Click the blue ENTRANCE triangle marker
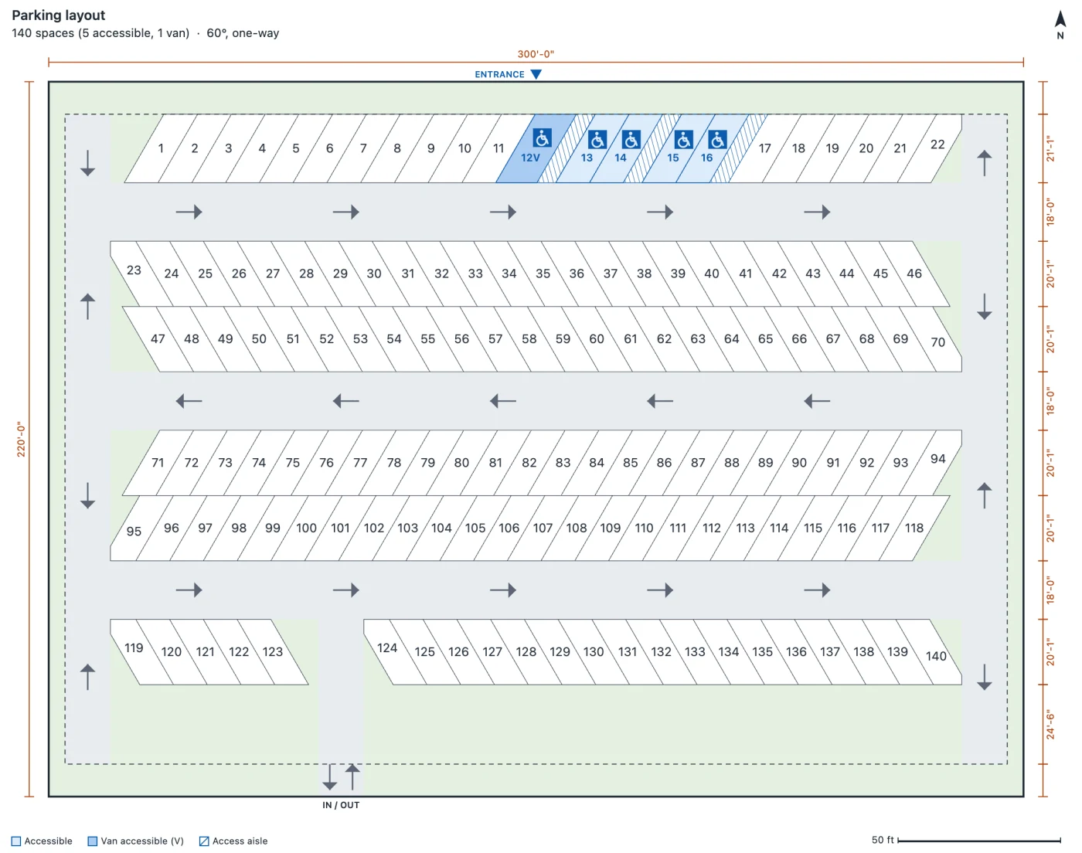The image size is (1082, 853). (536, 74)
